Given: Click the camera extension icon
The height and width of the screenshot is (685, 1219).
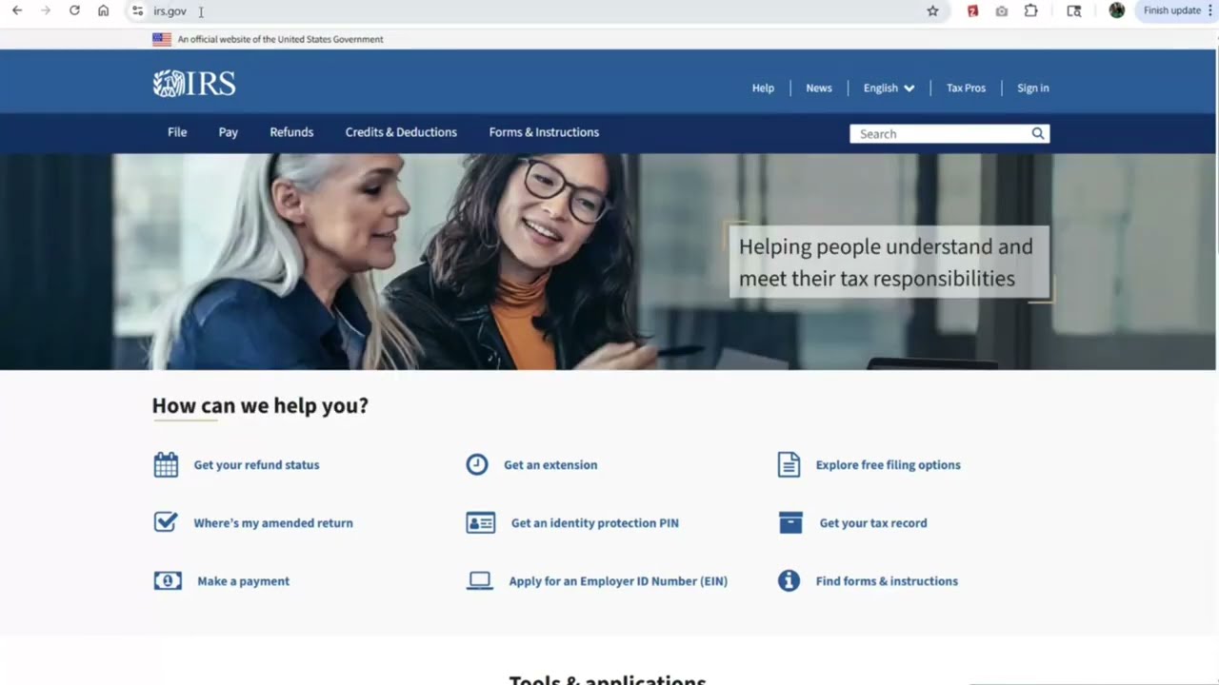Looking at the screenshot, I should pos(1001,10).
